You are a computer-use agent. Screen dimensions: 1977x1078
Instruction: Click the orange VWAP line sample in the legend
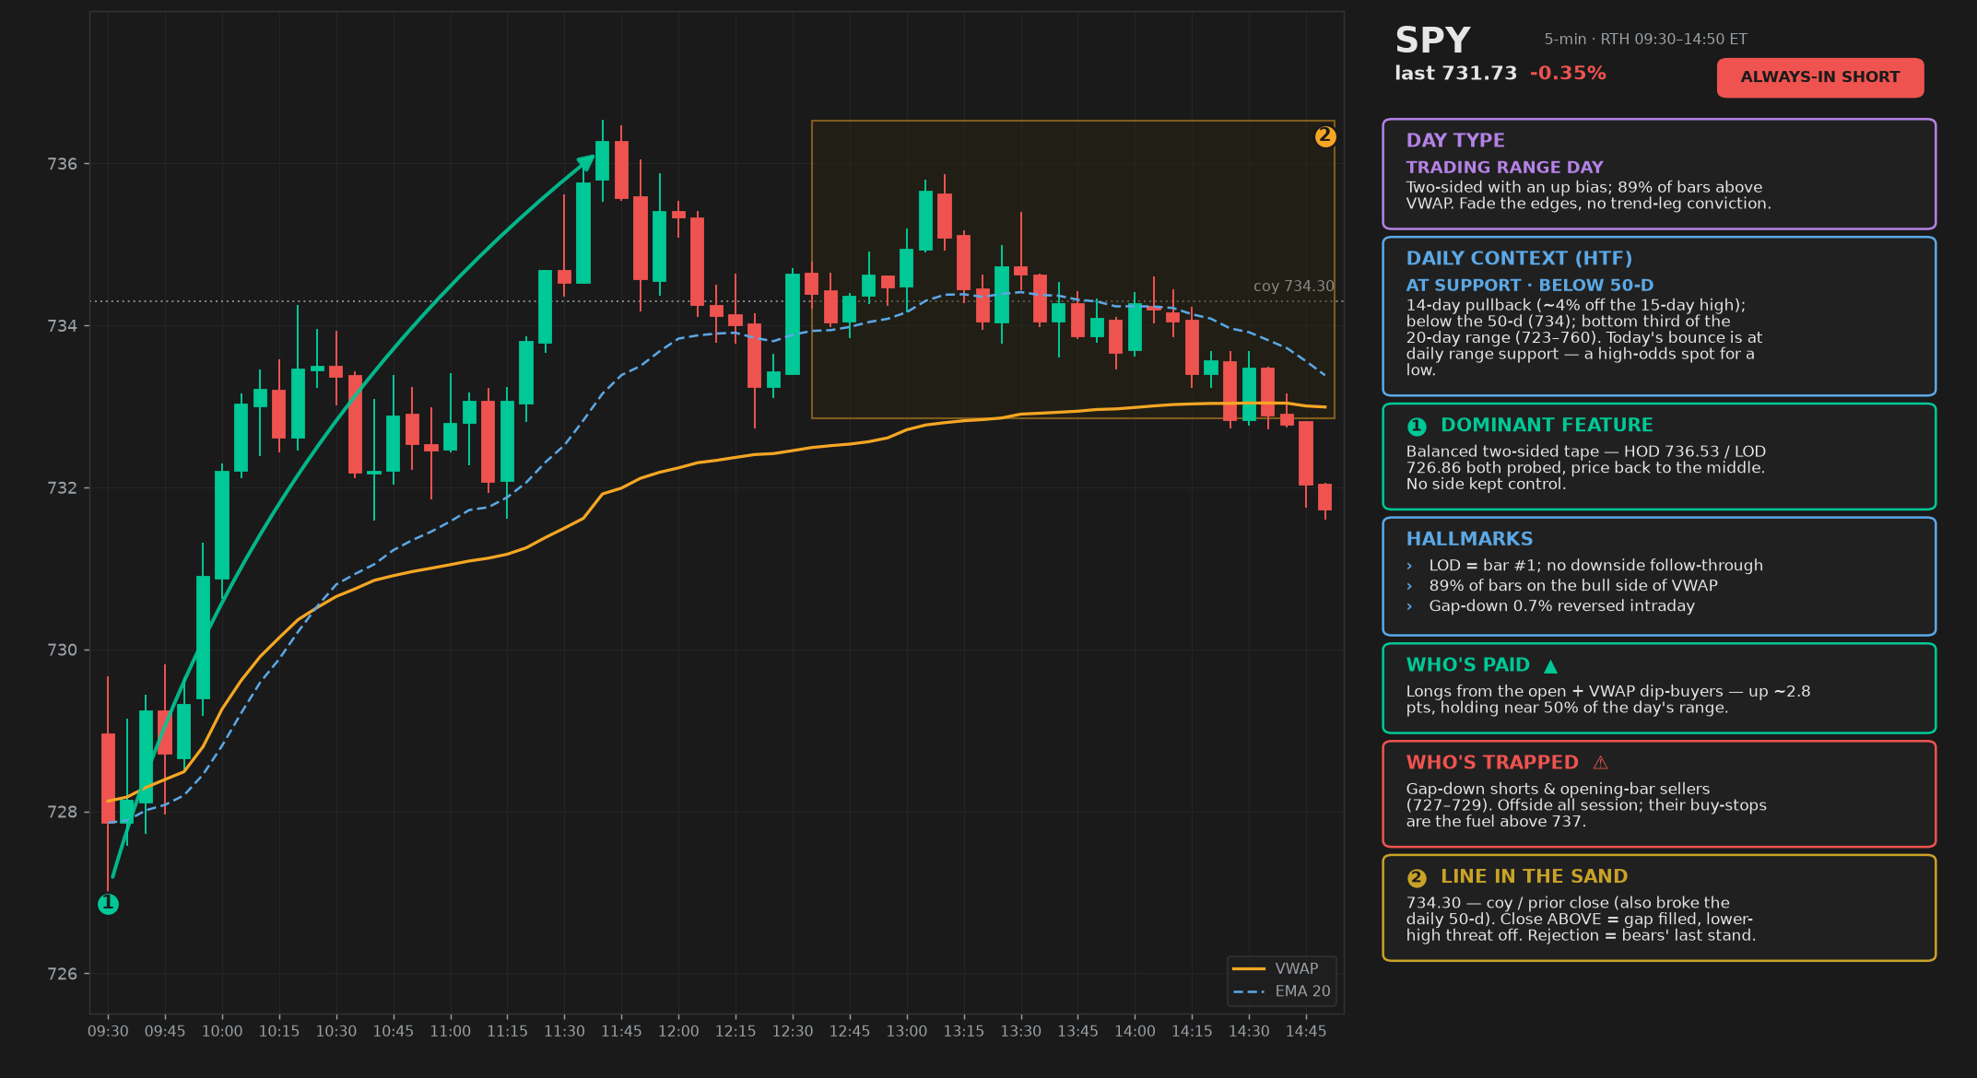(1249, 969)
